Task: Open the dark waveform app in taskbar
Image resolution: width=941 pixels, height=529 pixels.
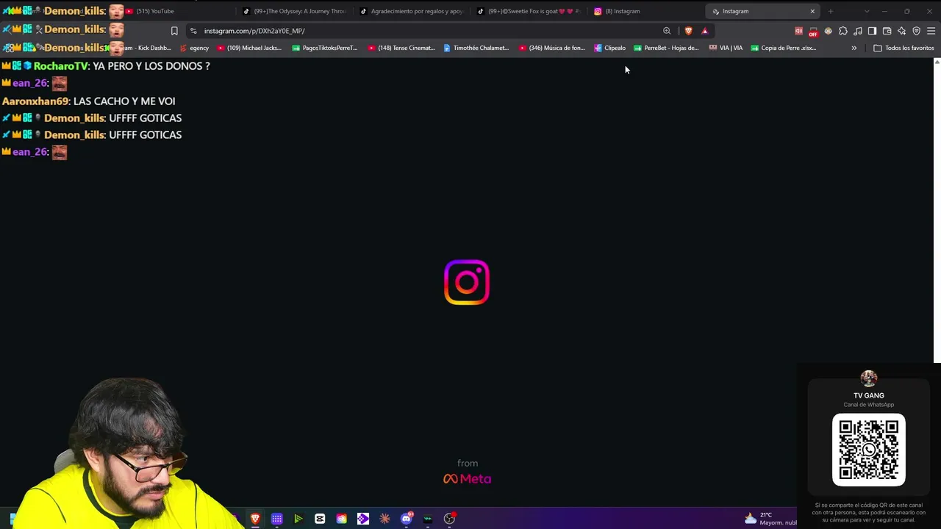Action: (428, 519)
